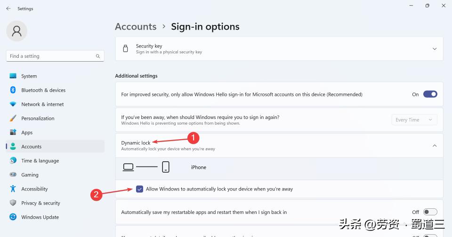The image size is (452, 237).
Task: Collapse the Dynamic lock section chevron
Action: tap(435, 146)
